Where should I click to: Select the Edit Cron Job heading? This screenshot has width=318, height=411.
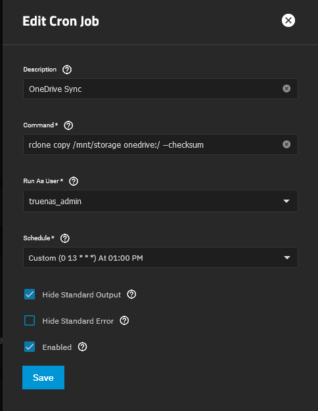coord(60,21)
